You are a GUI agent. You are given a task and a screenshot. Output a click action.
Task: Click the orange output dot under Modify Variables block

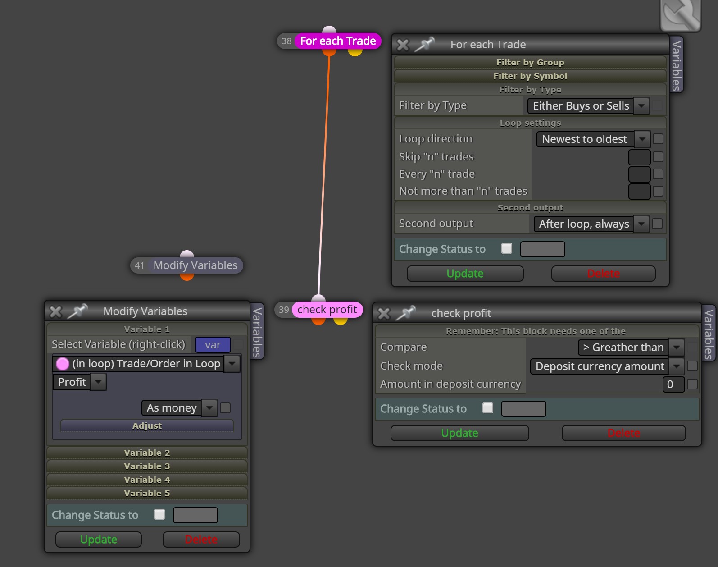point(187,276)
